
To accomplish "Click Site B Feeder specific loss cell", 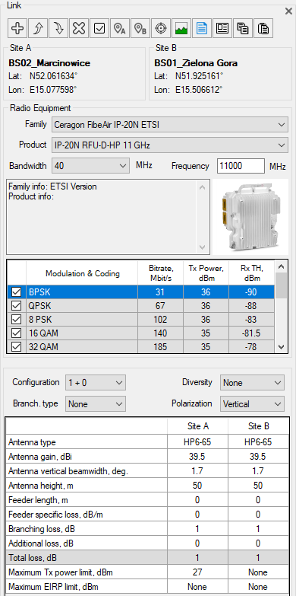I will coord(259,515).
